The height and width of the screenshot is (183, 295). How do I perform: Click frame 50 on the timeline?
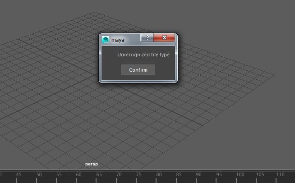pyautogui.click(x=39, y=175)
